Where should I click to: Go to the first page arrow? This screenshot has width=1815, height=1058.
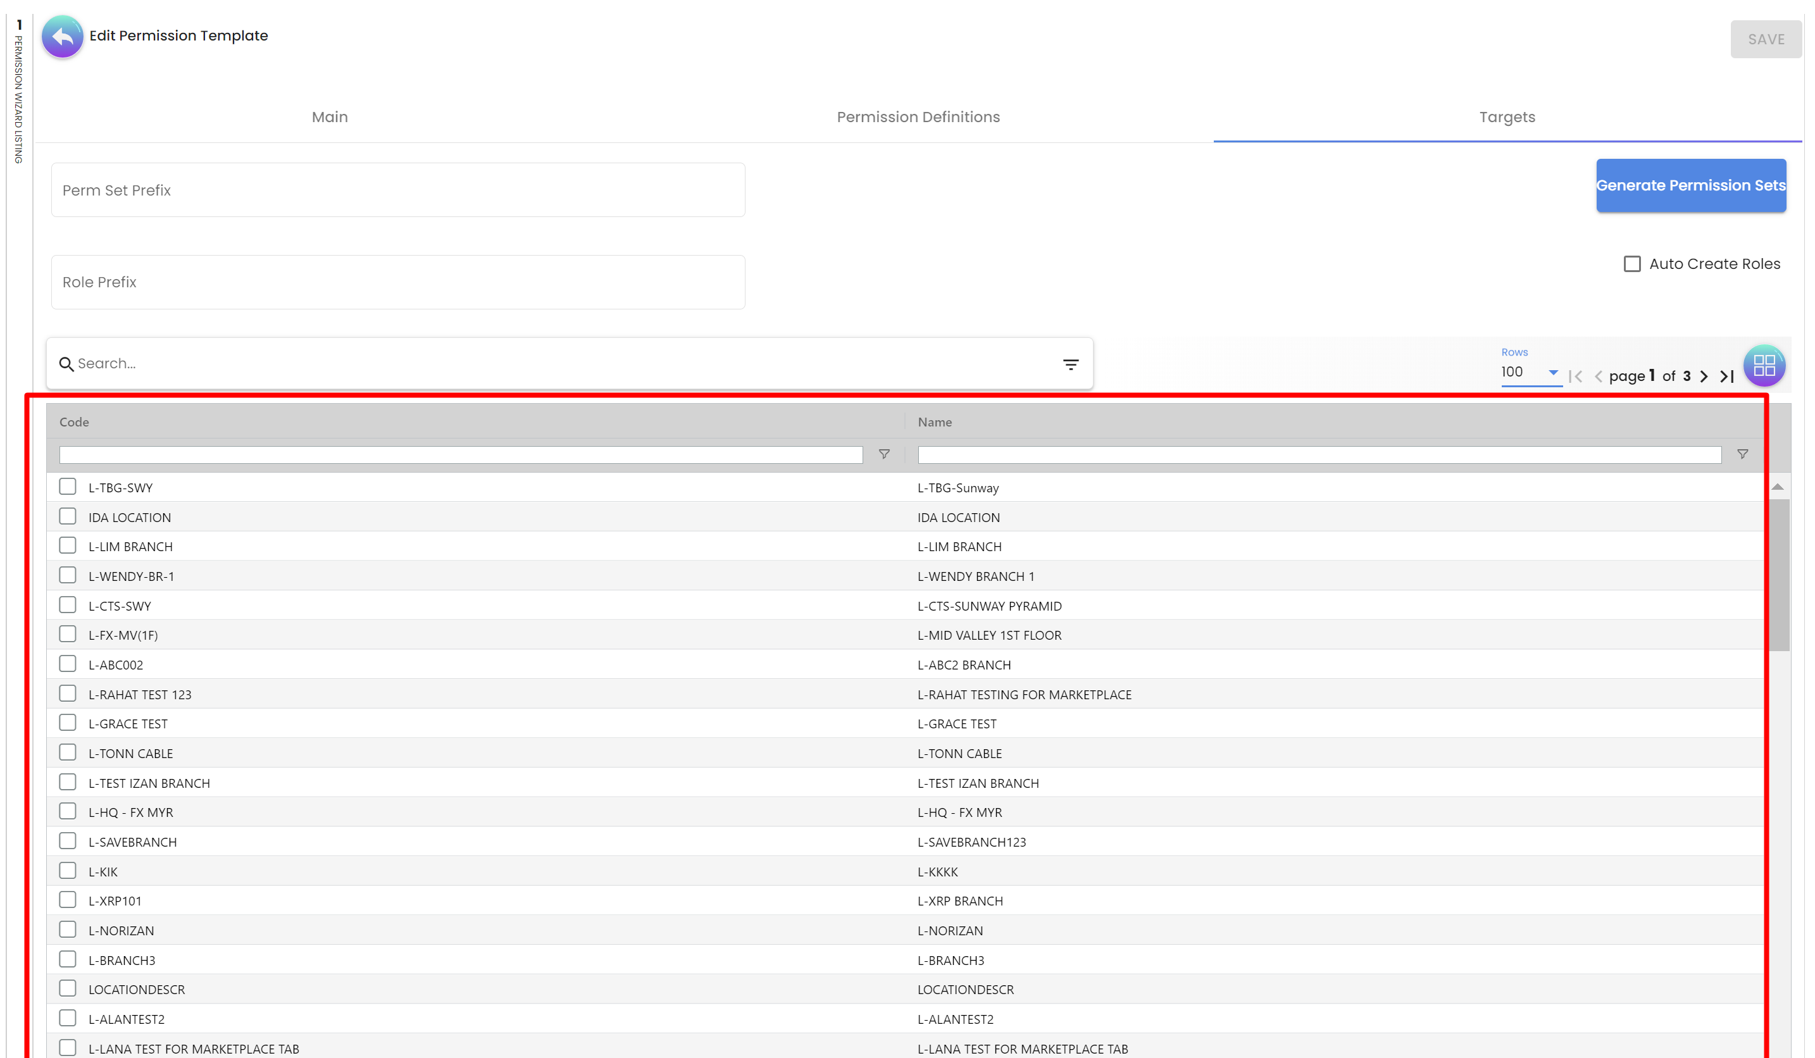point(1576,376)
